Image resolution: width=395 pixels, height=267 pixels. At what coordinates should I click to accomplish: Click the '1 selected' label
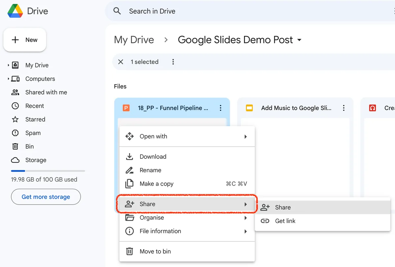(145, 62)
